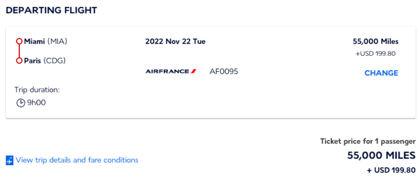
Task: Click the flight date 2022 Nov 22 Tue
Action: 175,42
